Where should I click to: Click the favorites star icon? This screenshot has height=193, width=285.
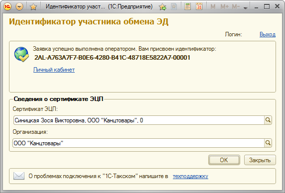pyautogui.click(x=33, y=7)
